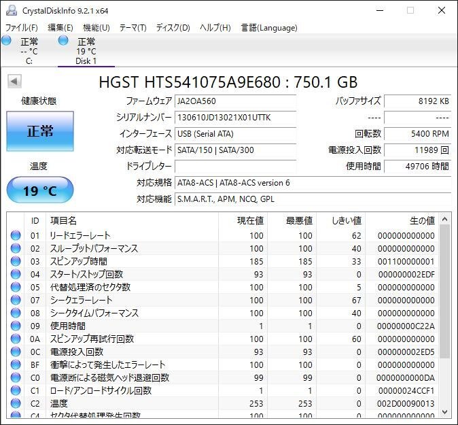This screenshot has height=425, width=458.
Task: Click status orb for 温度 attribute row
Action: point(16,404)
